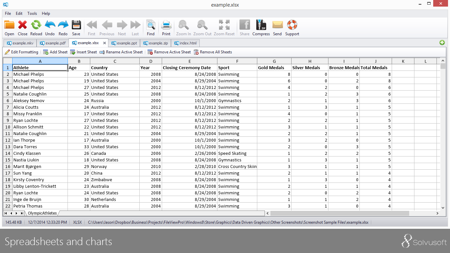Switch to the index.html tab
The width and height of the screenshot is (450, 253).
[x=185, y=43]
